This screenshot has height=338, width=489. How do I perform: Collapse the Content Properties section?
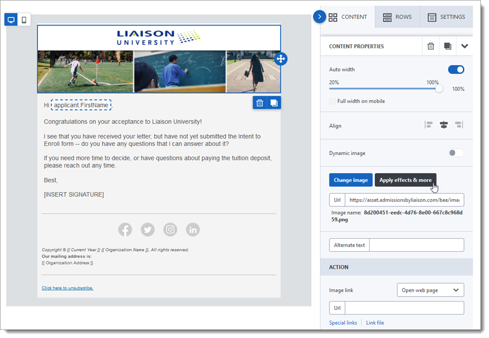(x=465, y=46)
